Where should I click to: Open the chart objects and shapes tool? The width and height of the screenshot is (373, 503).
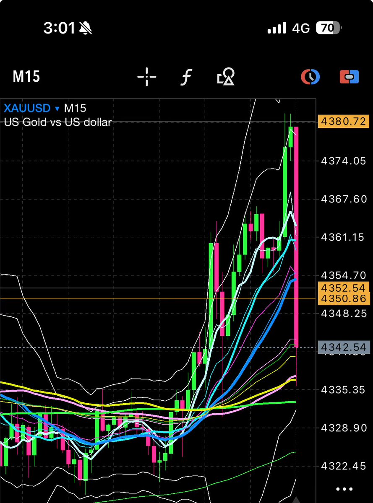point(226,77)
